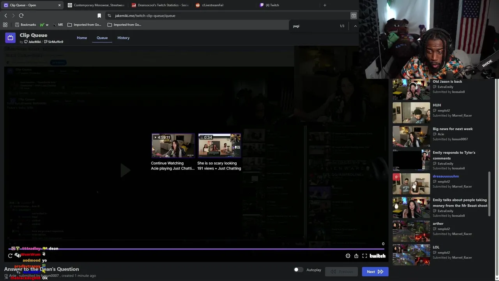Go back with the browser back arrow
499x281 pixels.
5,16
